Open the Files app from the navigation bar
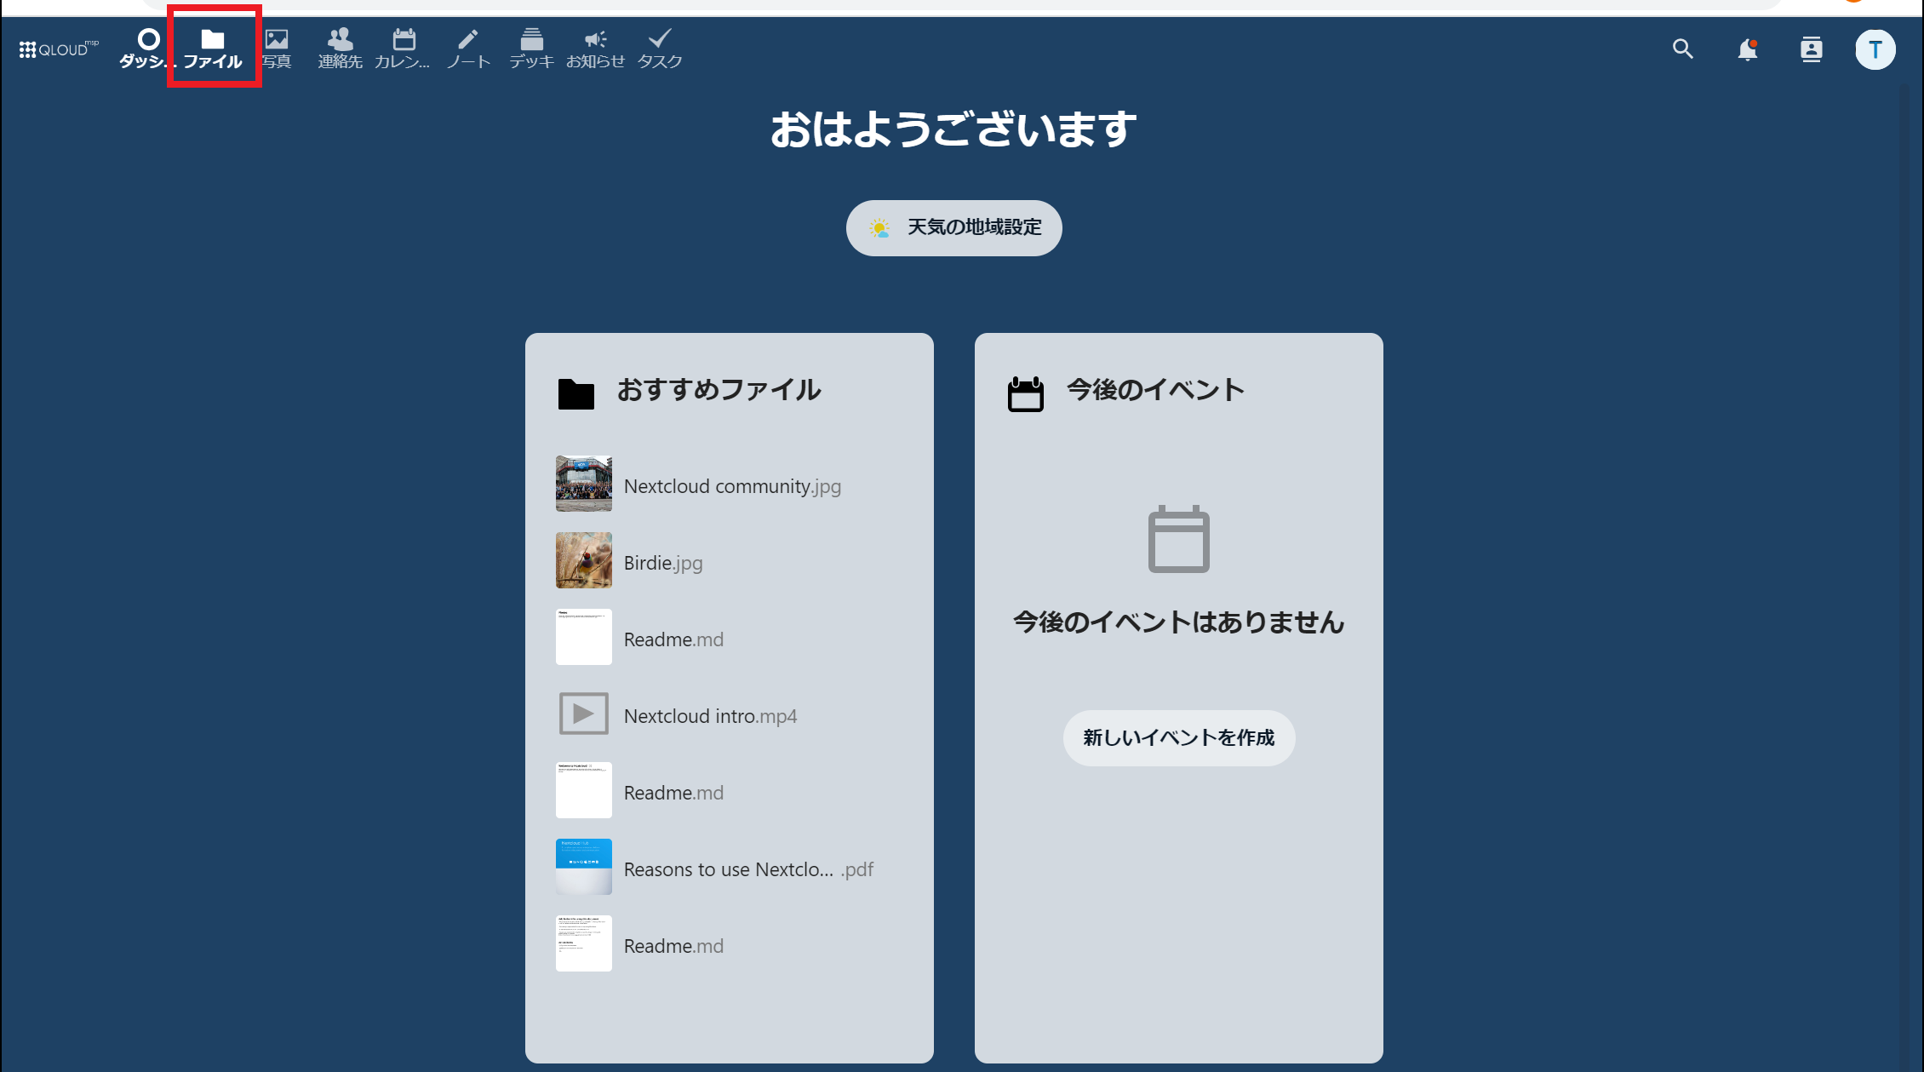The height and width of the screenshot is (1072, 1924). [x=212, y=47]
